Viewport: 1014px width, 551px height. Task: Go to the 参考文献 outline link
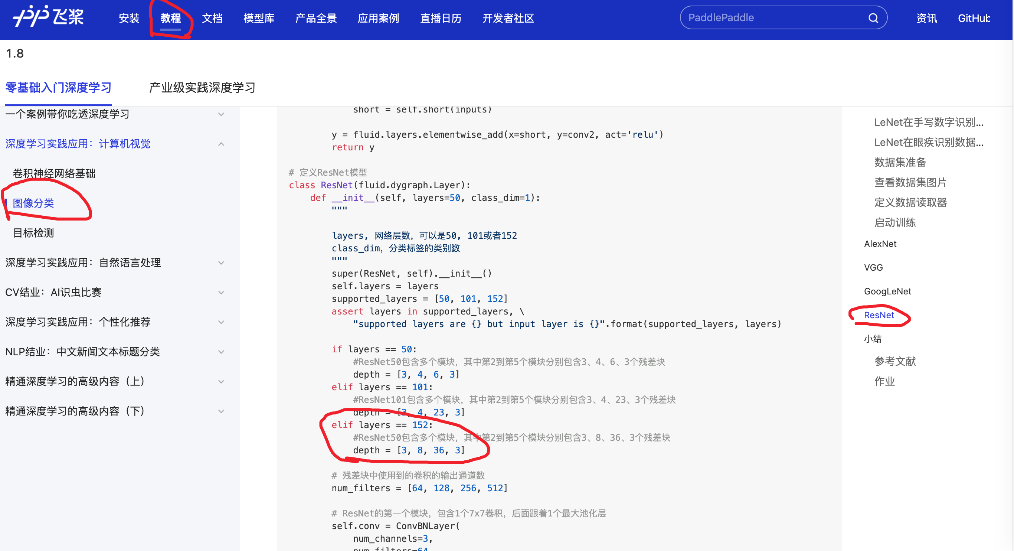click(x=894, y=361)
